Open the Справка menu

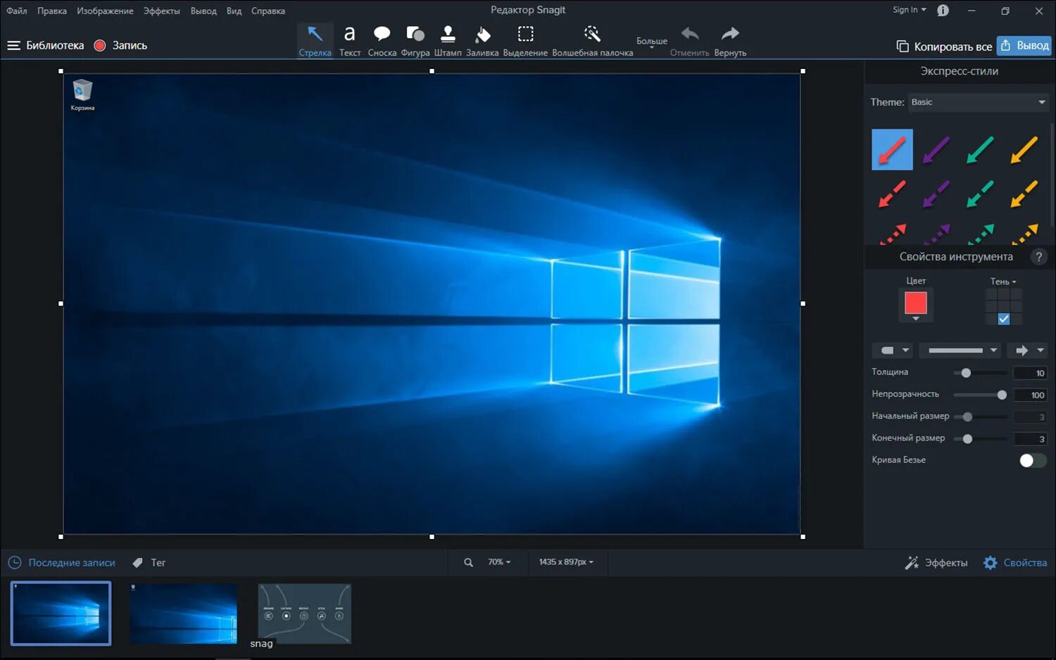click(x=268, y=11)
